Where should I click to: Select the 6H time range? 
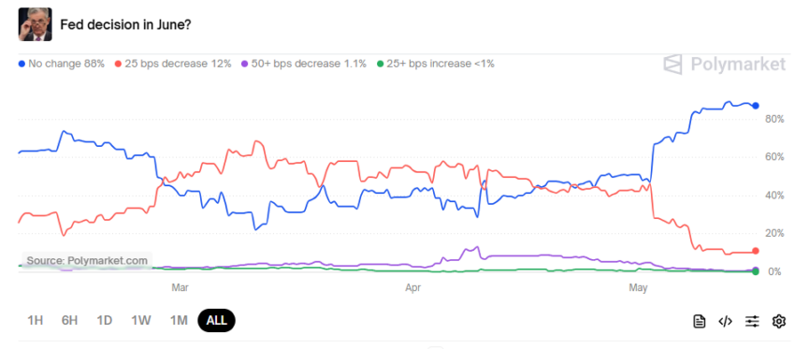[x=69, y=321]
